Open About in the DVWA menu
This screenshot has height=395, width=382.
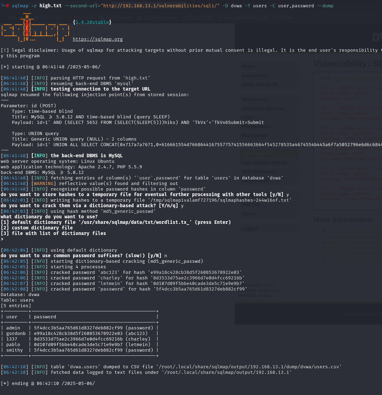click(269, 213)
